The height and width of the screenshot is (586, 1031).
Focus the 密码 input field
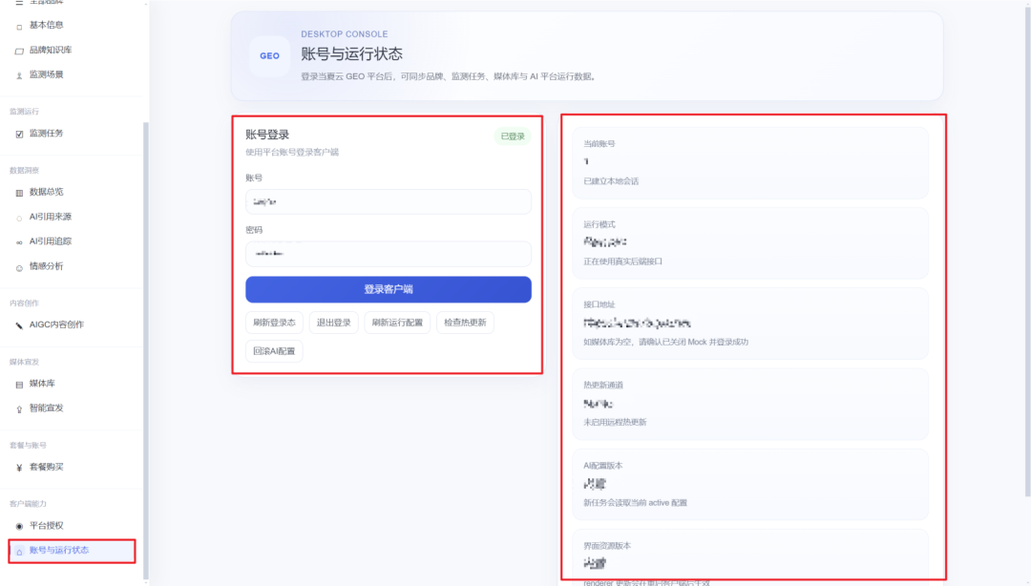(x=389, y=254)
